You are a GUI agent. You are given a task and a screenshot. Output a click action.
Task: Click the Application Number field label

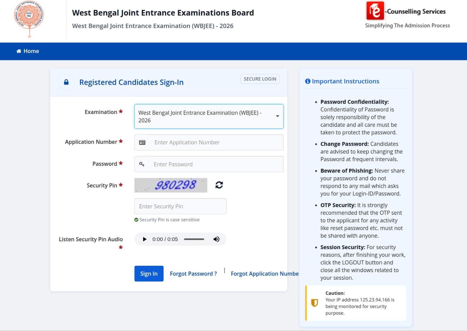point(91,142)
